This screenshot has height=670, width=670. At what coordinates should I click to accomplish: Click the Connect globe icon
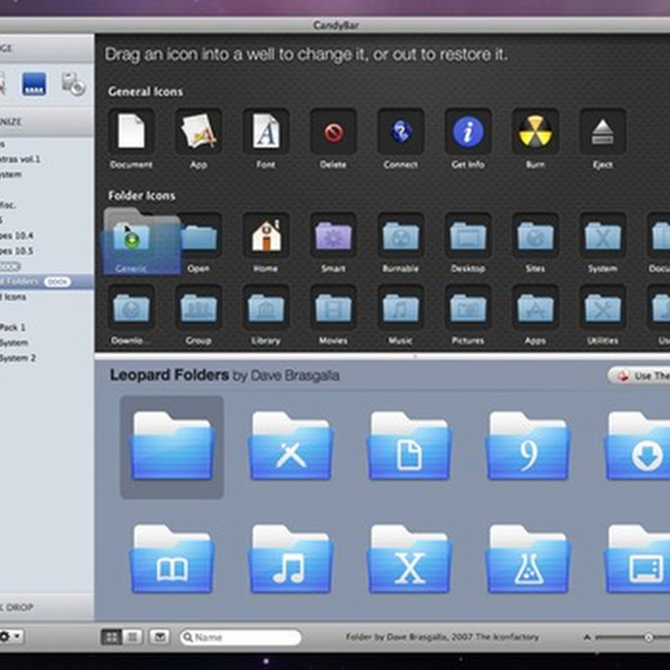(x=400, y=131)
